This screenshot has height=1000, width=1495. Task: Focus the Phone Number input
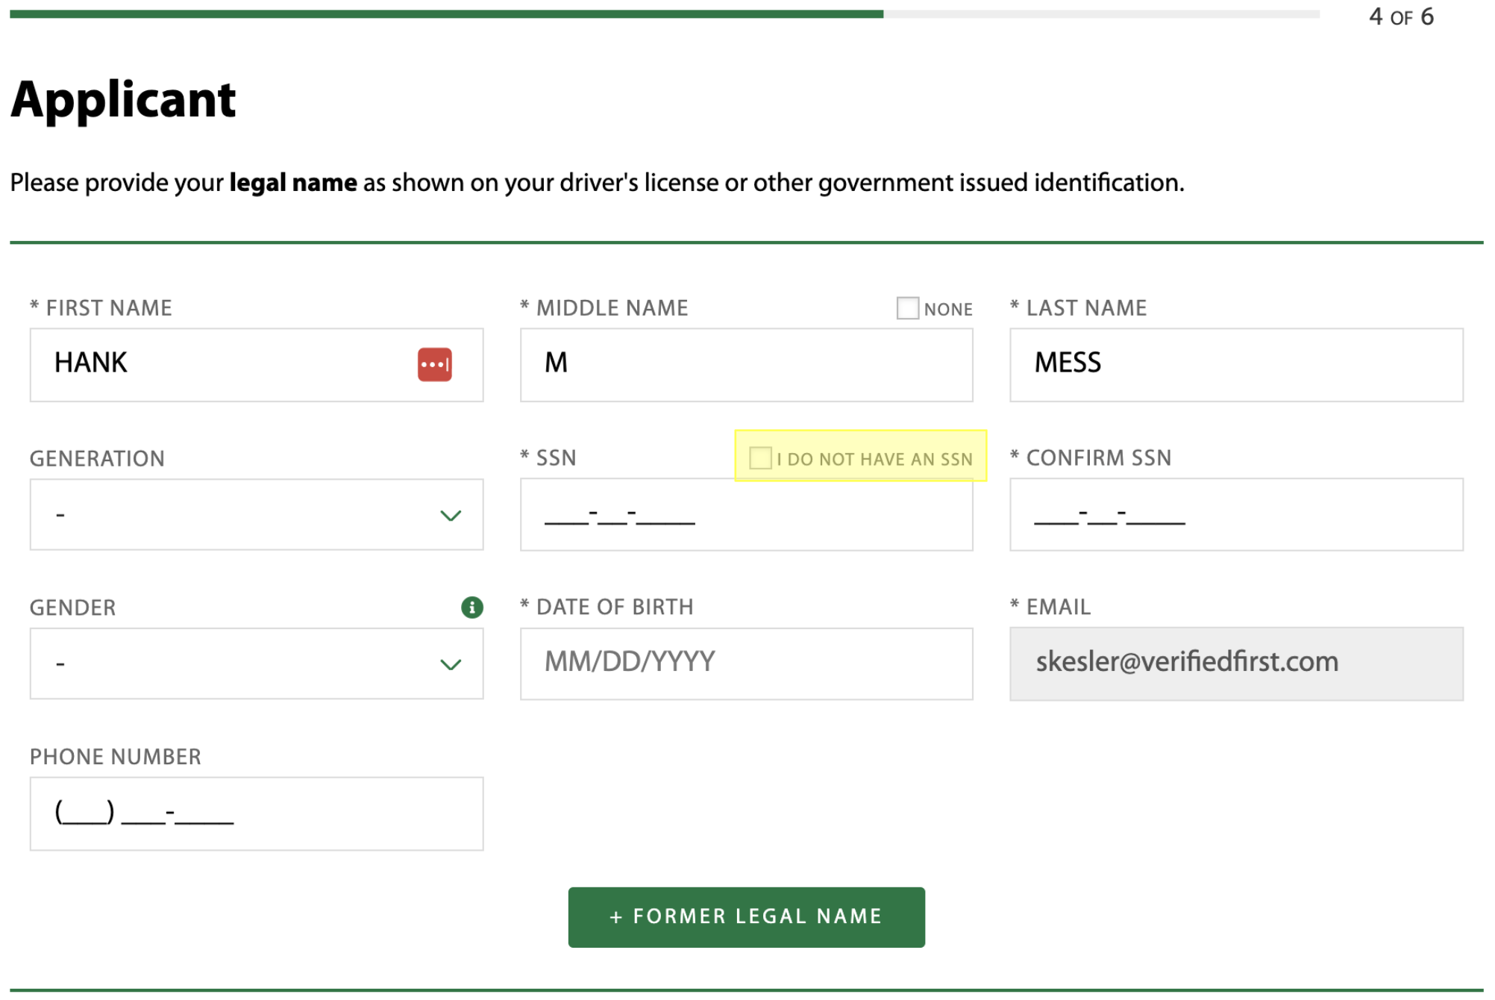tap(257, 814)
